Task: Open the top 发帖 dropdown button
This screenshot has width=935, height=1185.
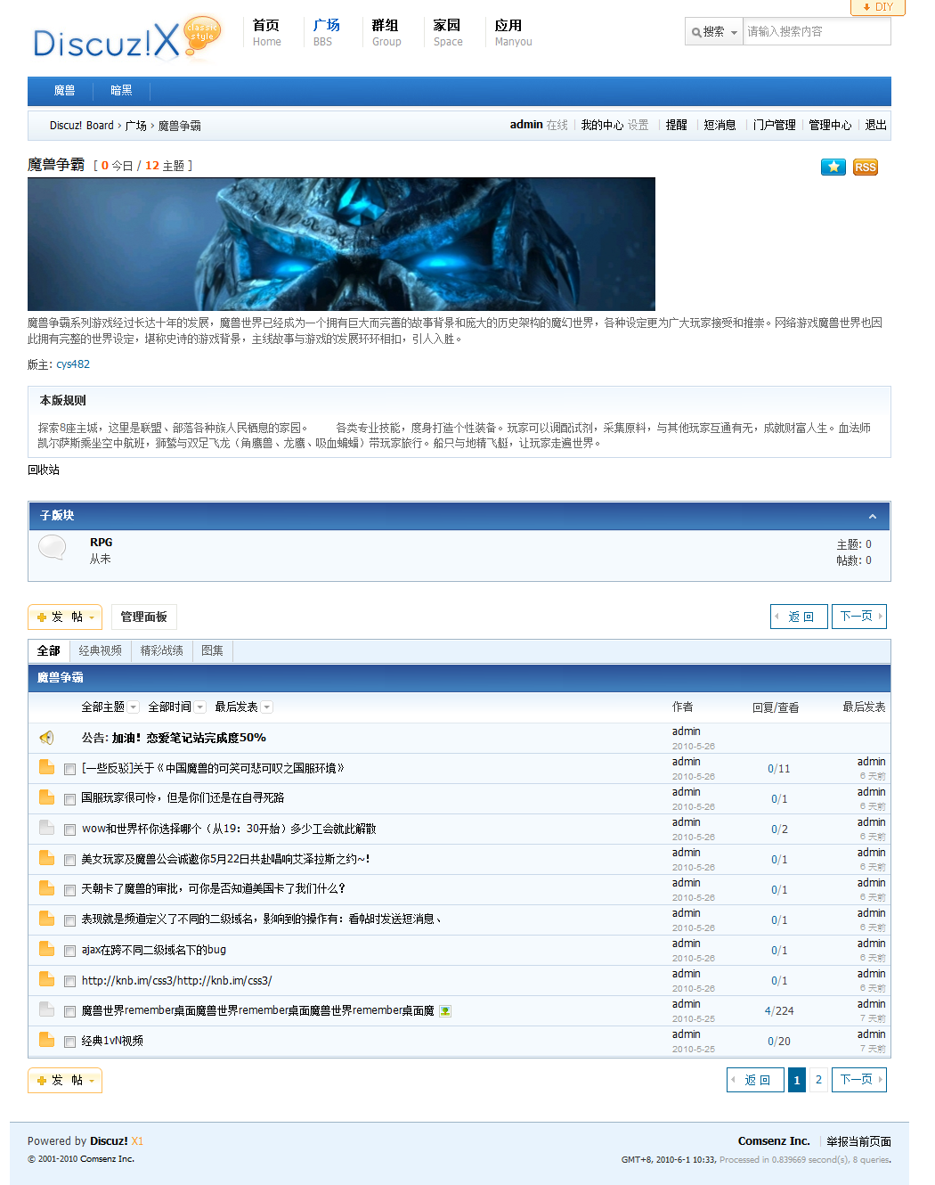Action: pos(65,617)
